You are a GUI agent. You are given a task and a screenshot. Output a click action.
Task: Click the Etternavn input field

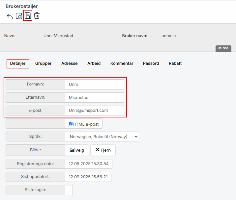94,97
